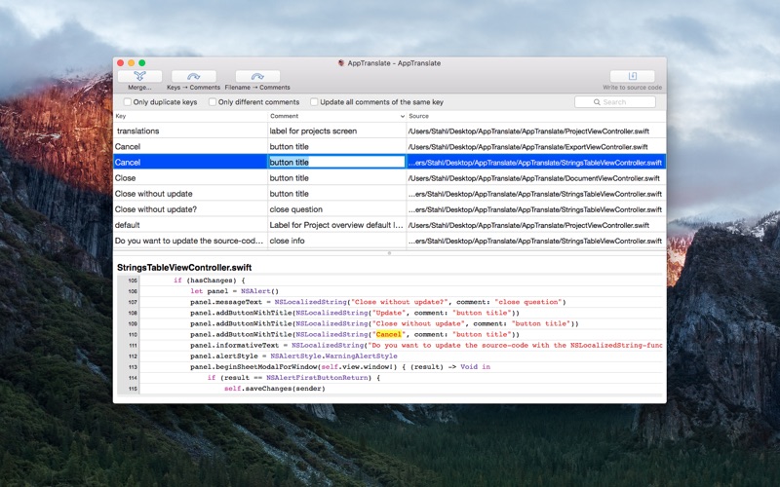Click line number 115 in code gutter
780x487 pixels.
click(133, 389)
